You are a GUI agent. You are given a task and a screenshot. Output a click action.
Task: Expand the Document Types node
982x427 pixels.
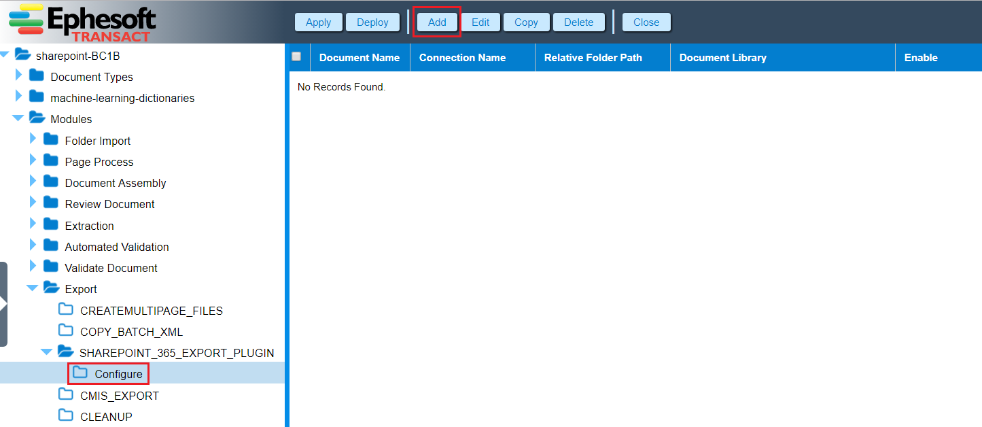point(19,75)
